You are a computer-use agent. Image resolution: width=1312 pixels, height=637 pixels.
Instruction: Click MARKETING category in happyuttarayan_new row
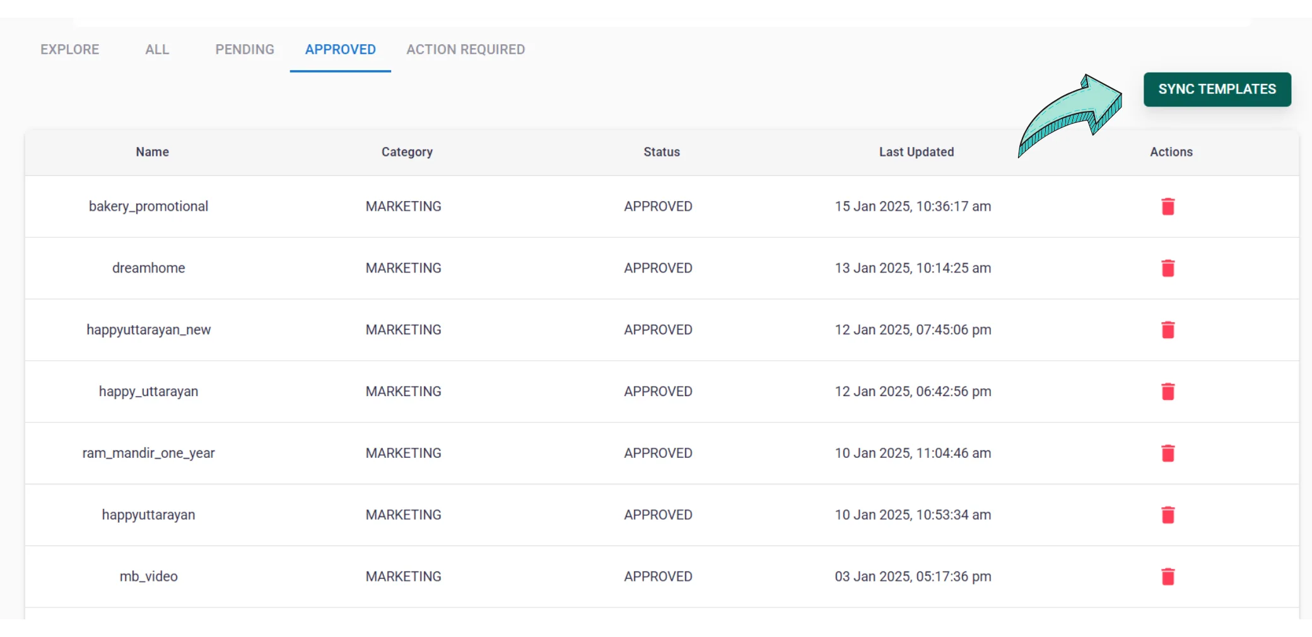404,330
